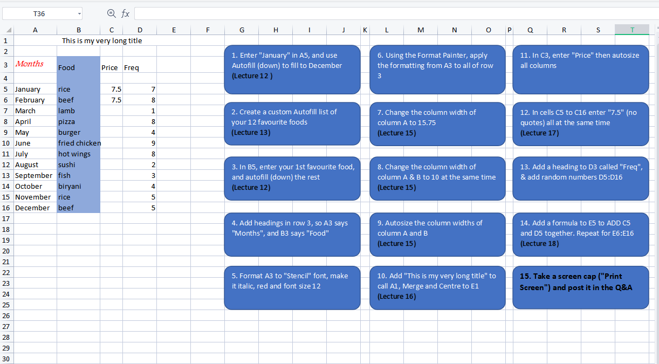
Task: Click the Select All triangle at the grid corner
Action: 8,30
